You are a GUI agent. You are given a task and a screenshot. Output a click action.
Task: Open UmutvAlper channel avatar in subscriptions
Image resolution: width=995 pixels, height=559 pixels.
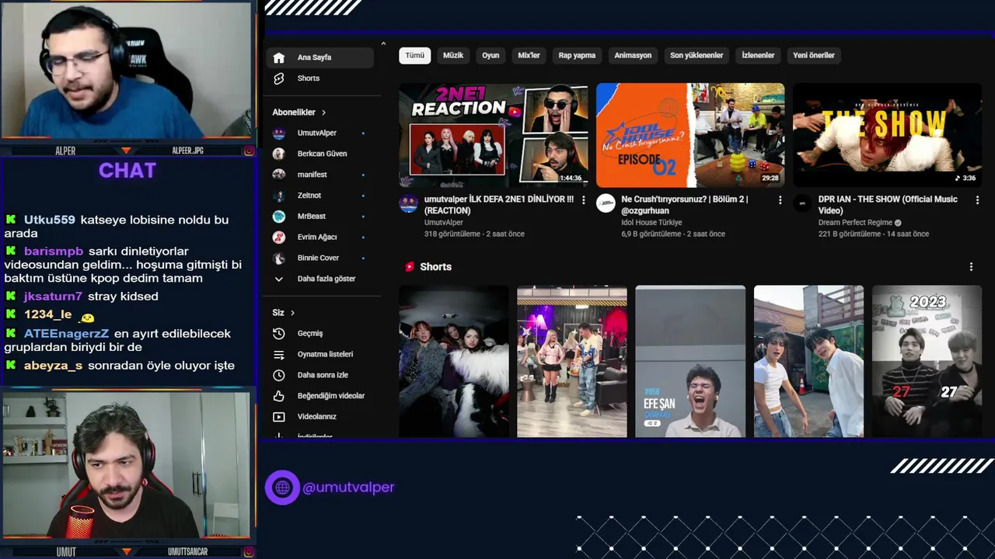pyautogui.click(x=279, y=134)
